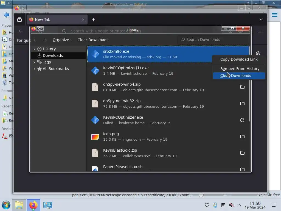The width and height of the screenshot is (281, 211).
Task: Open the Dolphin hamburger menu
Action: point(274,15)
